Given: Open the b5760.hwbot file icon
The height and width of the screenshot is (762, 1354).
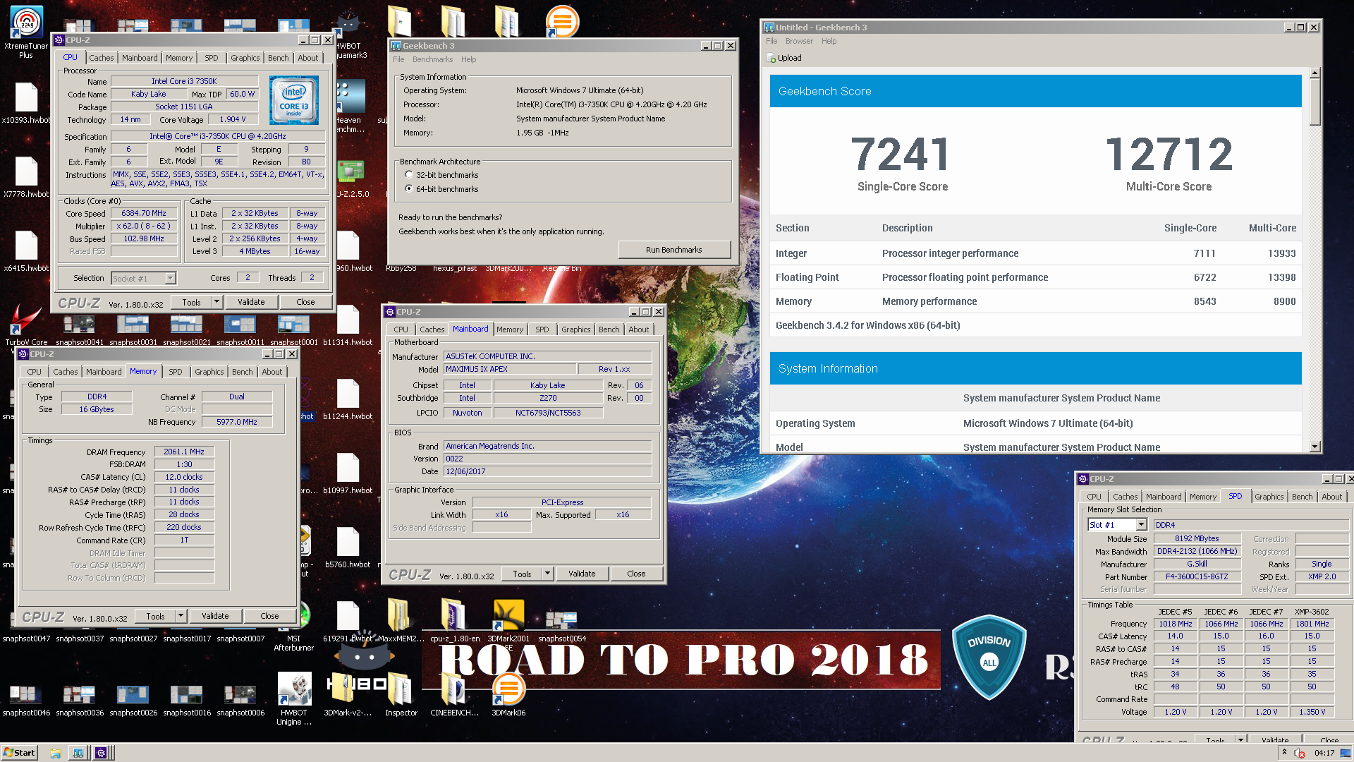Looking at the screenshot, I should [x=348, y=547].
